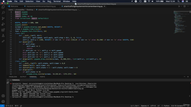Open run options dropdown arrow beside play

tap(181, 6)
